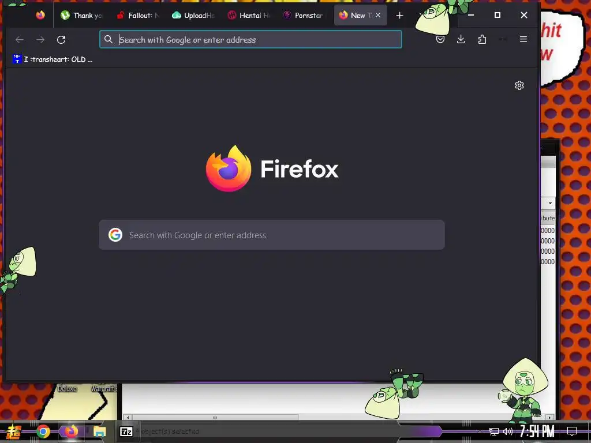This screenshot has height=443, width=591.
Task: Open the volume tray control
Action: pos(508,431)
